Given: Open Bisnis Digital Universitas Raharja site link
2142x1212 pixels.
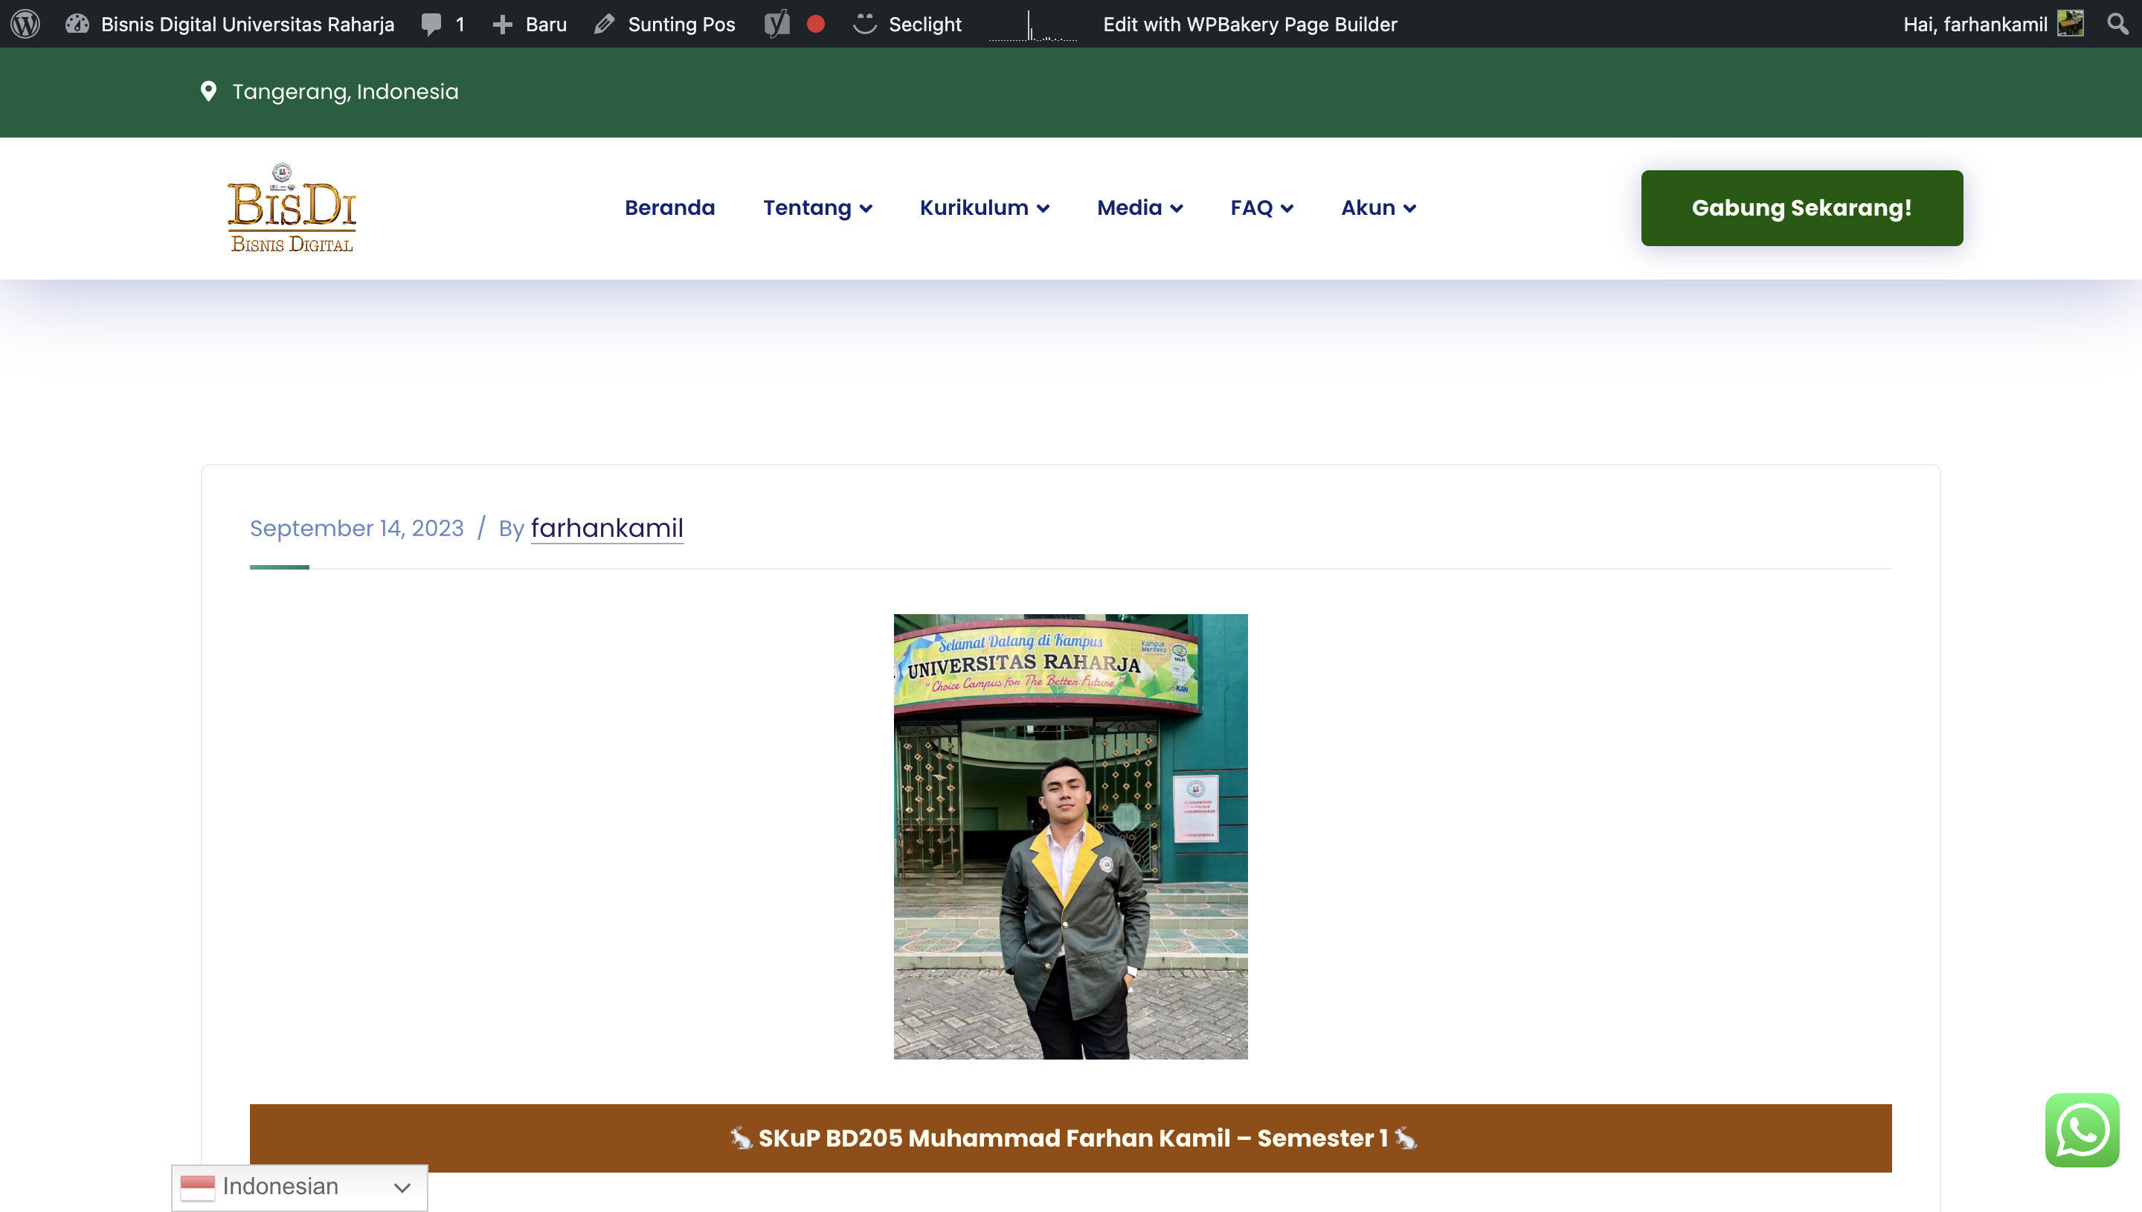Looking at the screenshot, I should pos(247,24).
